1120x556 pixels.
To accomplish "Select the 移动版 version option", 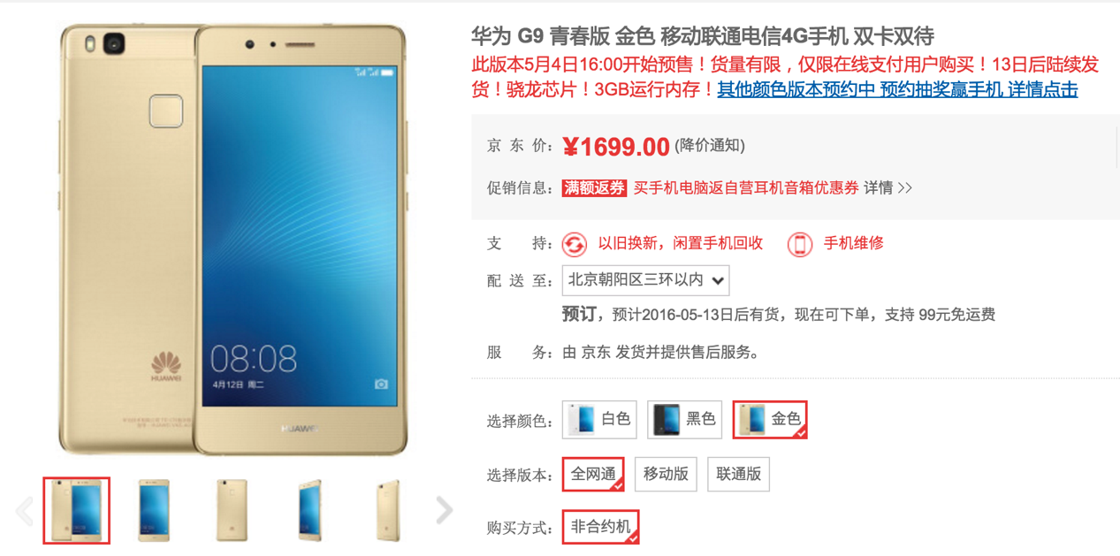I will [x=666, y=475].
